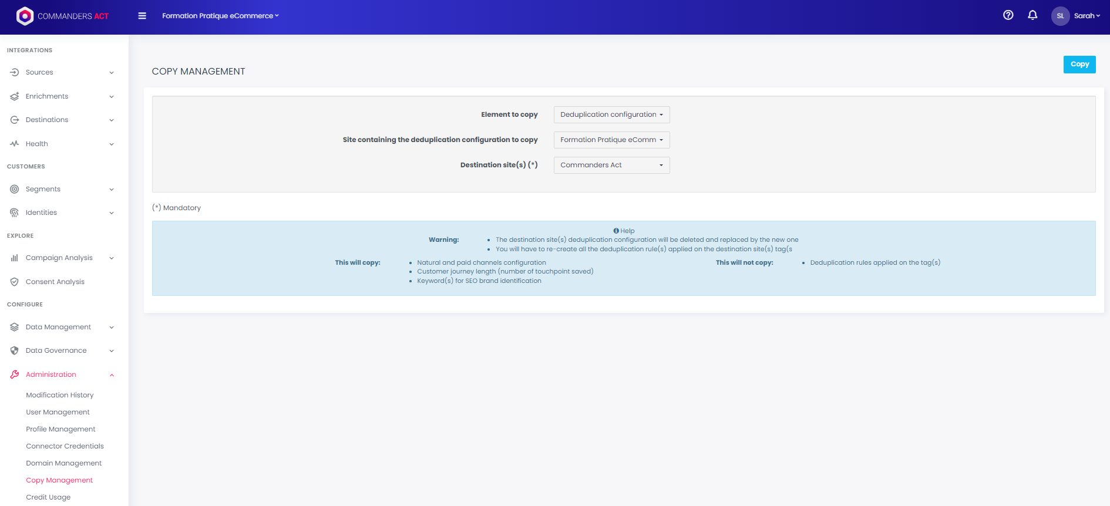
Task: Click the Segments target icon
Action: pos(15,189)
